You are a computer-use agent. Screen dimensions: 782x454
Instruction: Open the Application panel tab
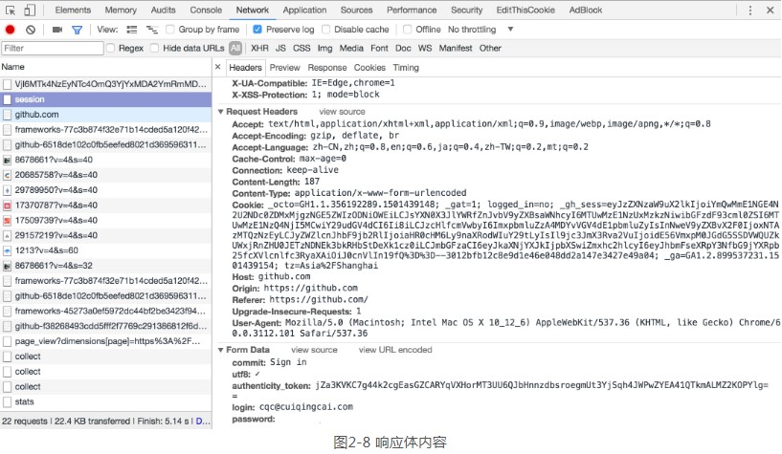click(x=304, y=10)
